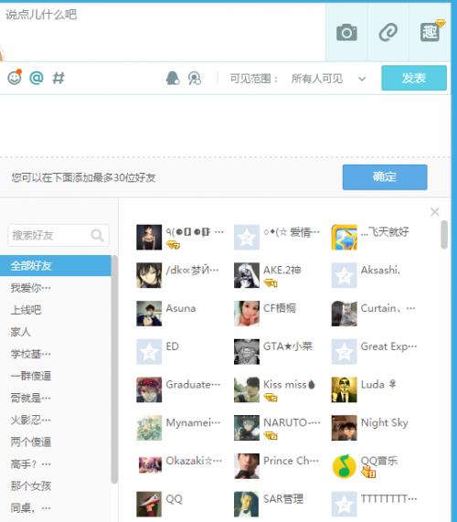Choose friend Aksashi.

(x=366, y=275)
